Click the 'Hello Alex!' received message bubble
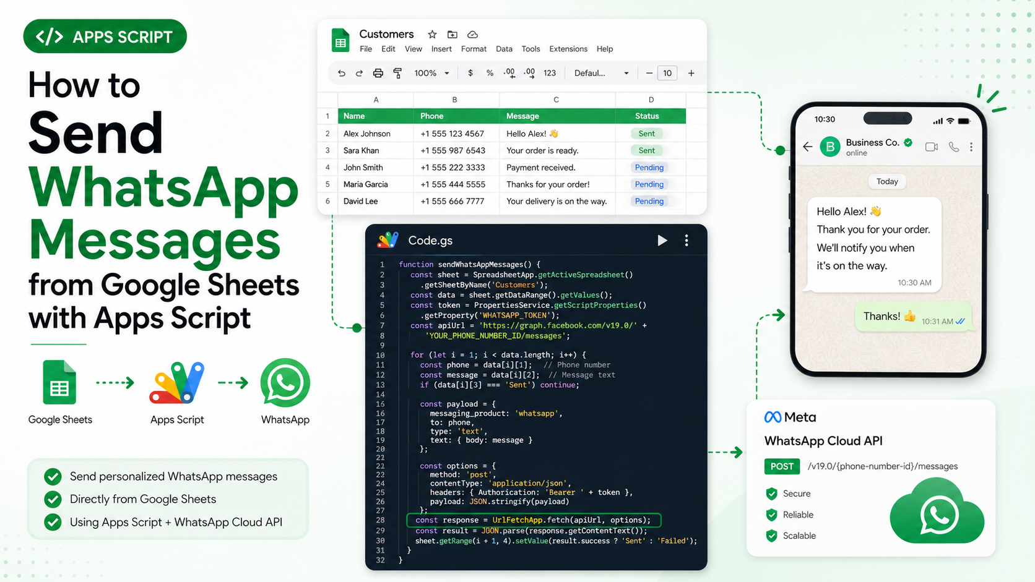 tap(873, 245)
